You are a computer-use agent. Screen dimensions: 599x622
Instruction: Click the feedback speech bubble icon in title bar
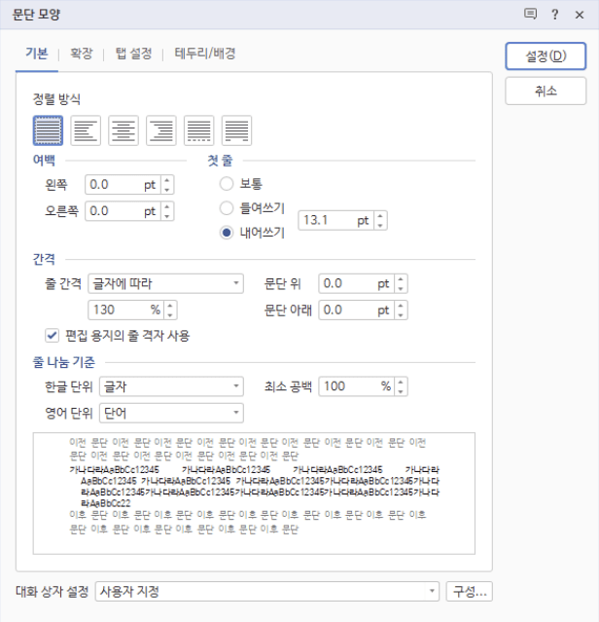pos(530,15)
